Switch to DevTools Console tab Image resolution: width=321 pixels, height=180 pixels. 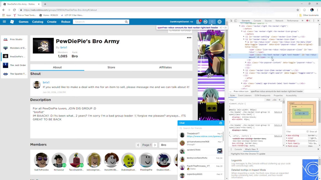click(x=257, y=21)
